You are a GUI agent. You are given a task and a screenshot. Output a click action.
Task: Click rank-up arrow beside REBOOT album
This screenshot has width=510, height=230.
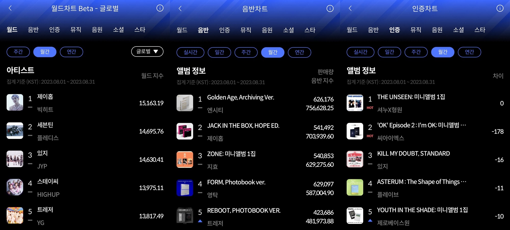(x=200, y=221)
